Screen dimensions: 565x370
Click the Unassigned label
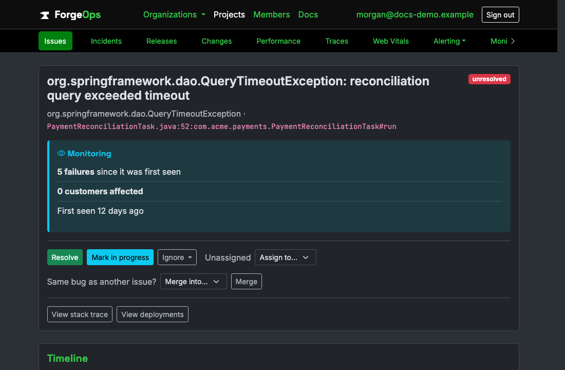click(228, 257)
